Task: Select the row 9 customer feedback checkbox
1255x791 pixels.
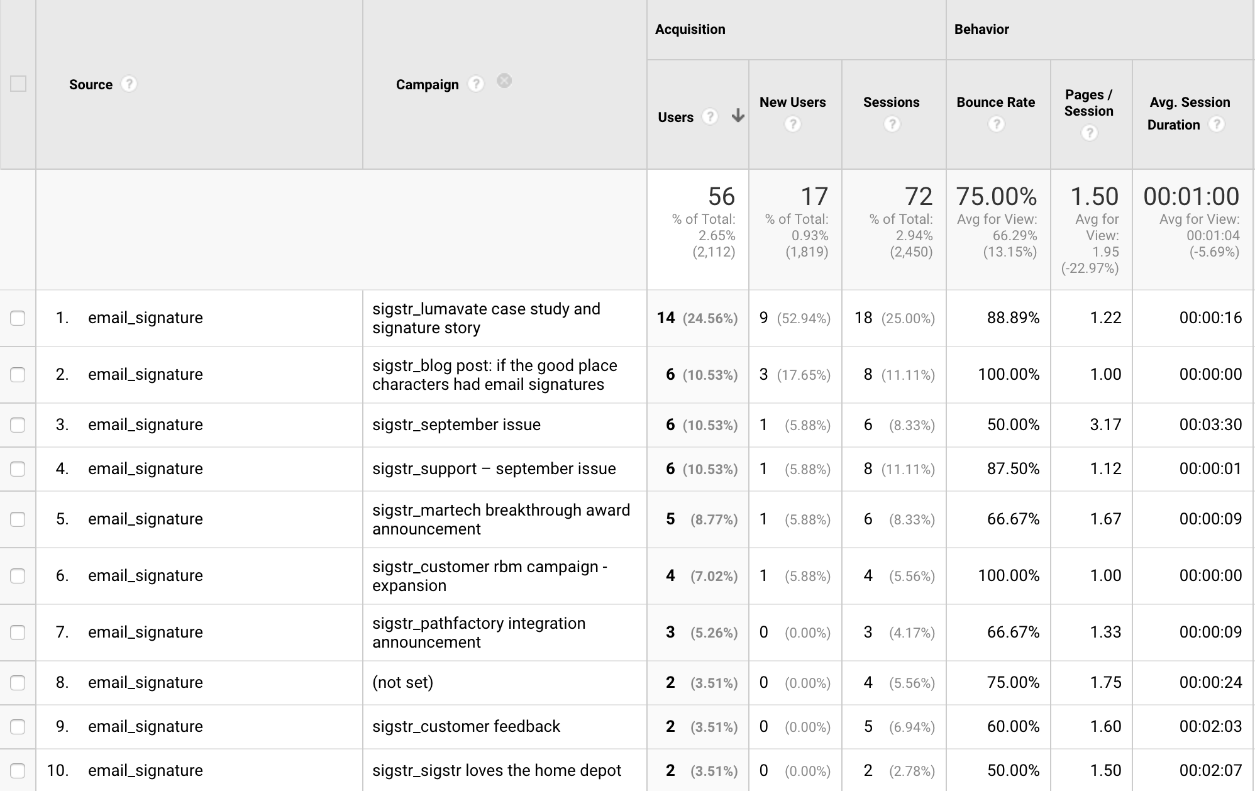Action: coord(18,727)
